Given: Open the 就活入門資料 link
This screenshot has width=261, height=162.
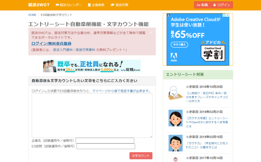Looking at the screenshot, I should click(63, 50).
